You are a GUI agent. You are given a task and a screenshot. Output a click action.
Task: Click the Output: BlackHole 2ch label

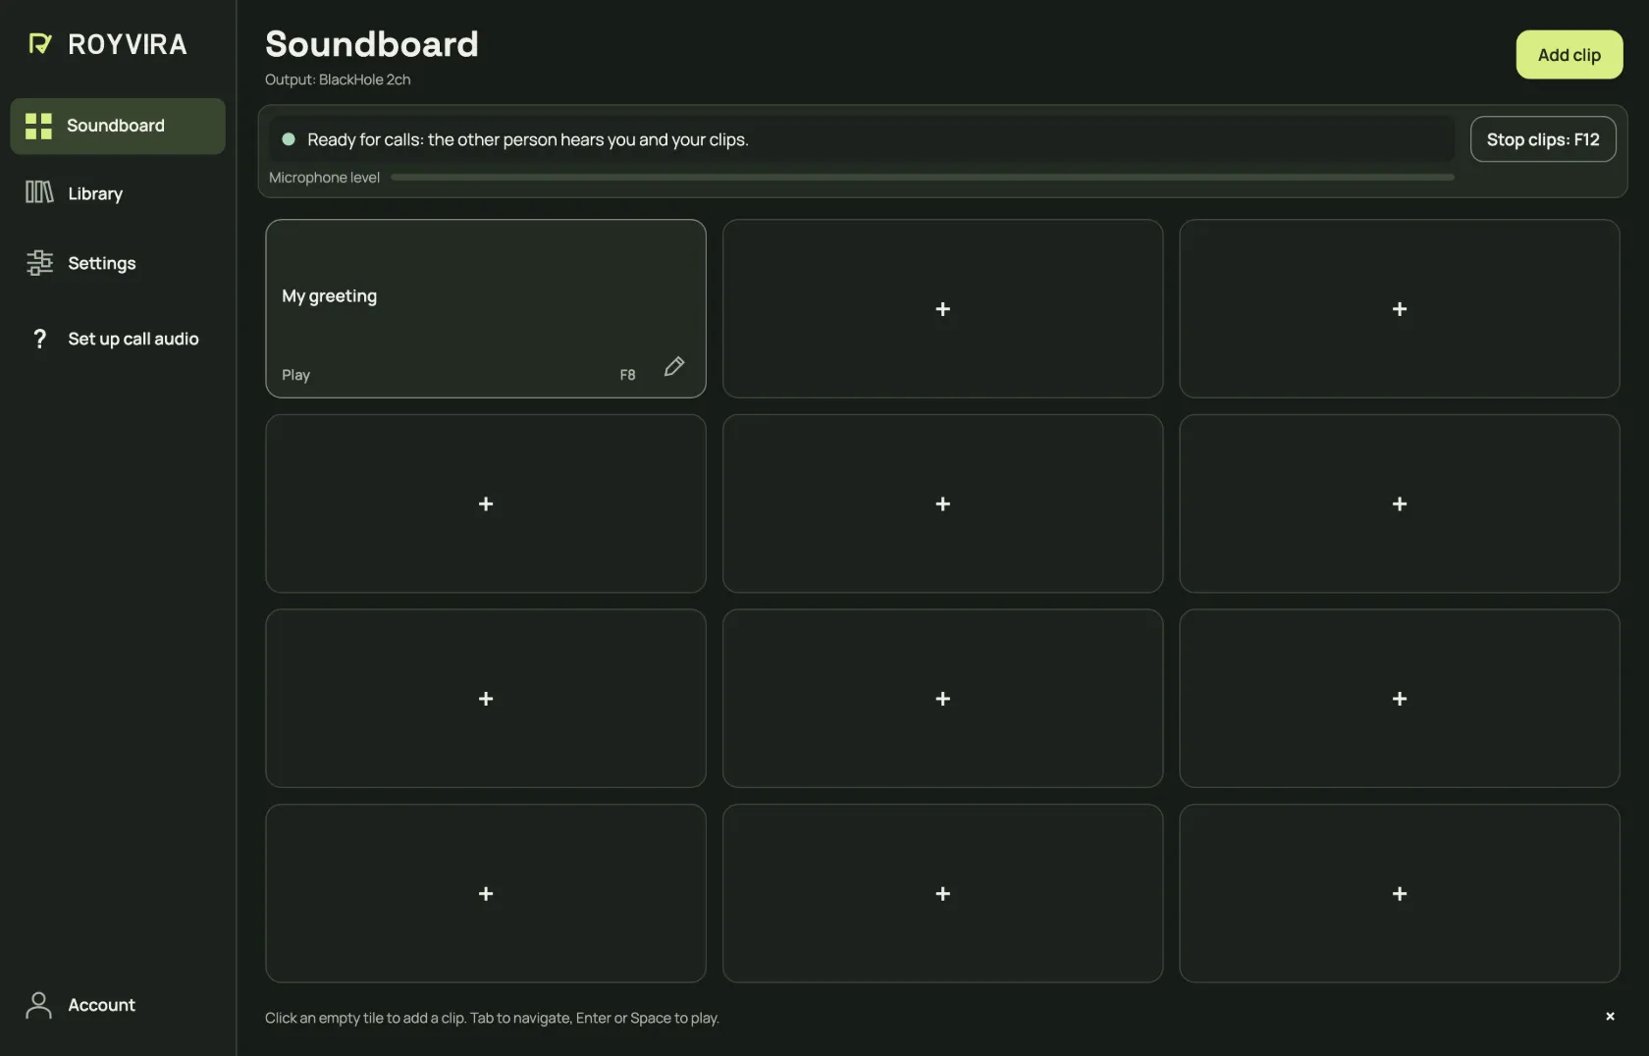tap(338, 79)
